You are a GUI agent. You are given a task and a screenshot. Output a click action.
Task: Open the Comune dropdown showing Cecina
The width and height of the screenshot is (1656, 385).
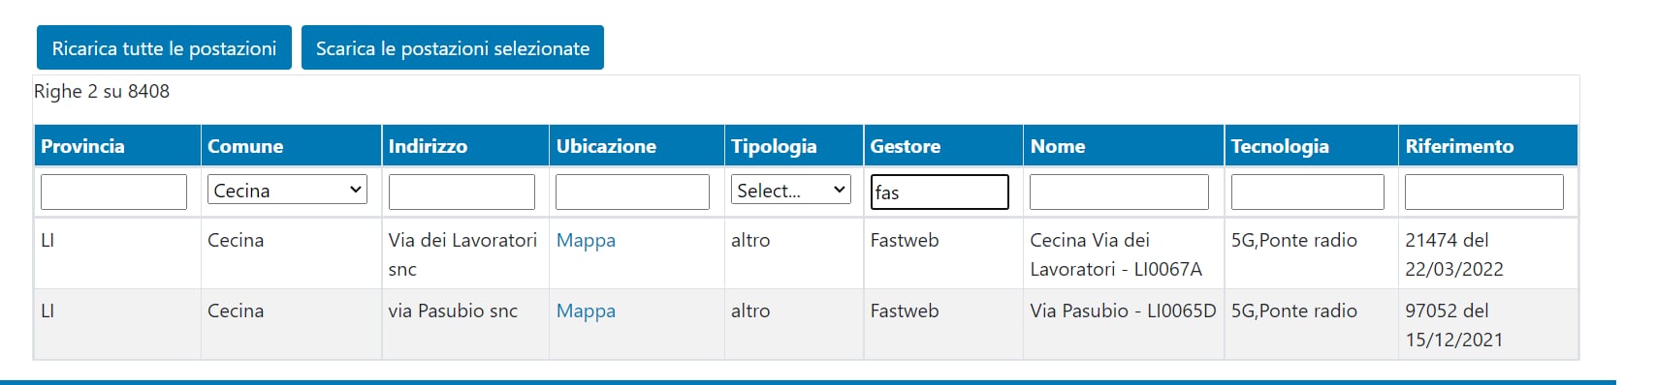pyautogui.click(x=287, y=190)
